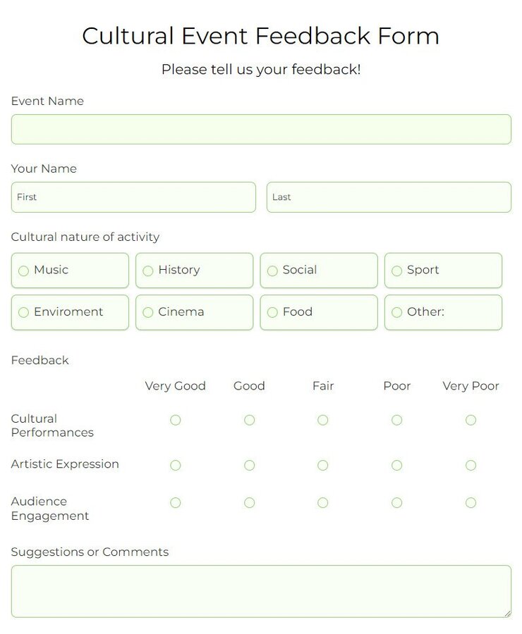Viewport: 522px width, 634px height.
Task: Choose Social as the cultural nature
Action: click(272, 271)
